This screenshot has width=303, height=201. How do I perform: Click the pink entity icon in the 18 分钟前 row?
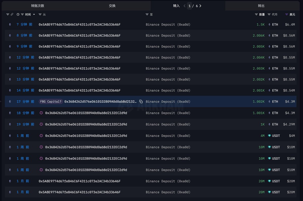pyautogui.click(x=41, y=113)
